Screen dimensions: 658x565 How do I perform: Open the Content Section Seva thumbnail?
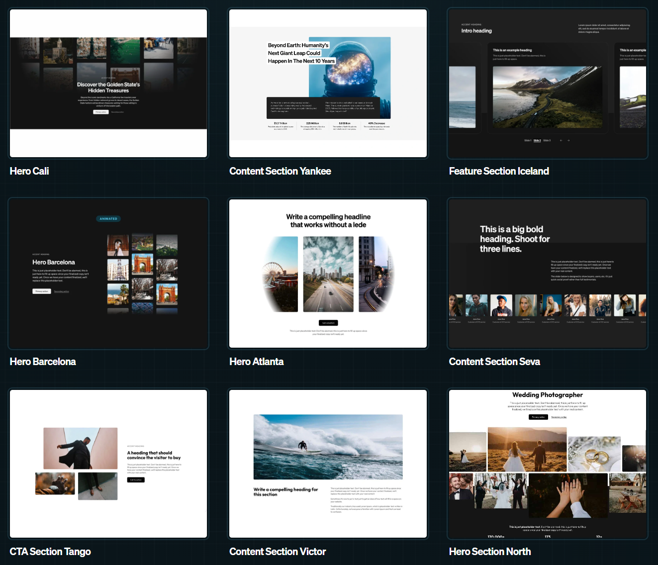point(548,274)
